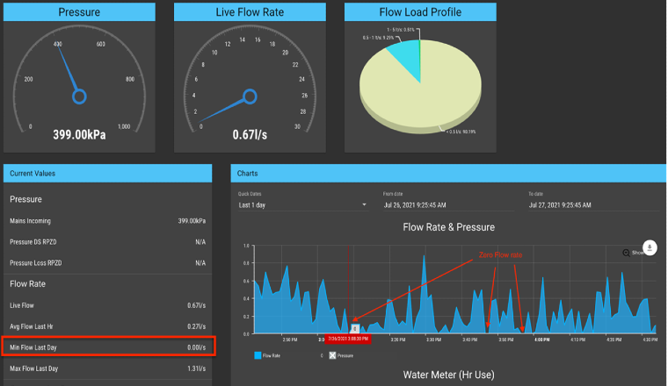The width and height of the screenshot is (668, 386).
Task: Toggle the Pressure legend checkbox
Action: [333, 355]
